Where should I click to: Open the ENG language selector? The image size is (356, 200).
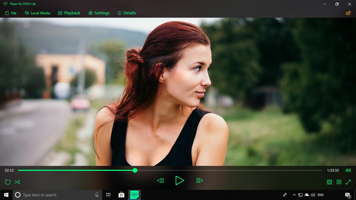click(320, 195)
